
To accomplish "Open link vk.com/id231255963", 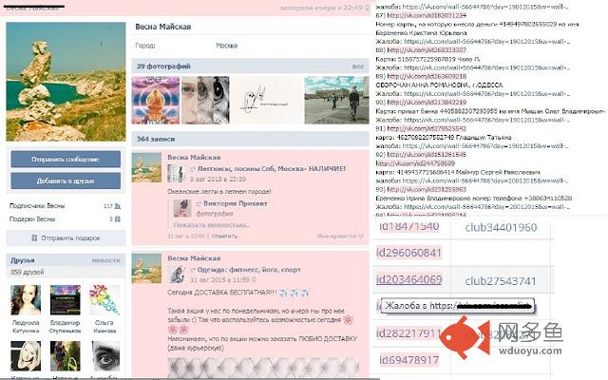I will coord(427,189).
